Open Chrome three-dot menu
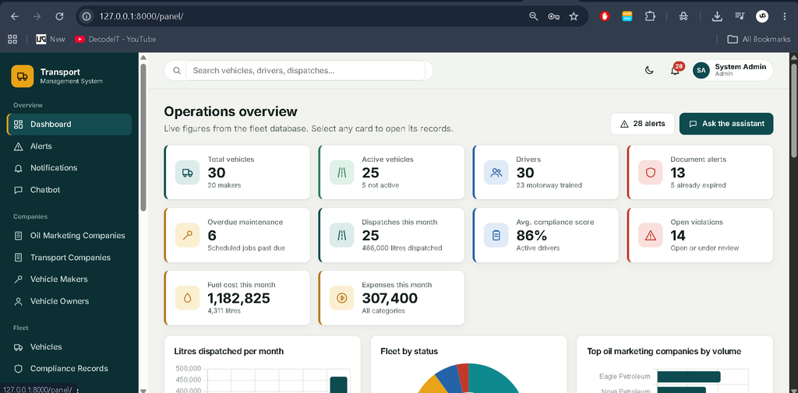The width and height of the screenshot is (798, 393). tap(784, 16)
